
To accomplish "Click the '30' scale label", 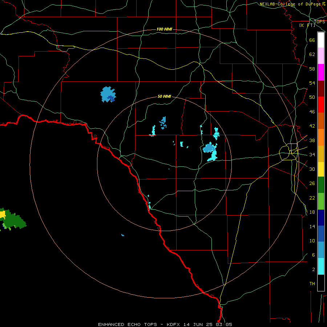I will pyautogui.click(x=312, y=169).
